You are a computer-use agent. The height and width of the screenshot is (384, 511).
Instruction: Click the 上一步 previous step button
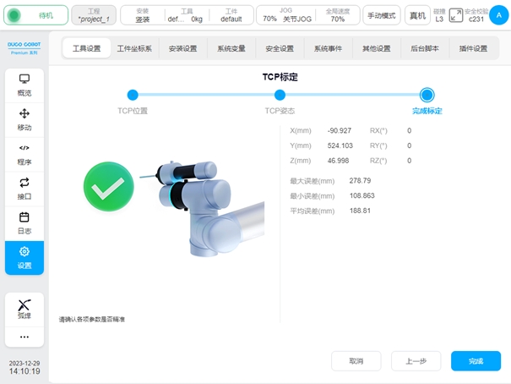[416, 361]
